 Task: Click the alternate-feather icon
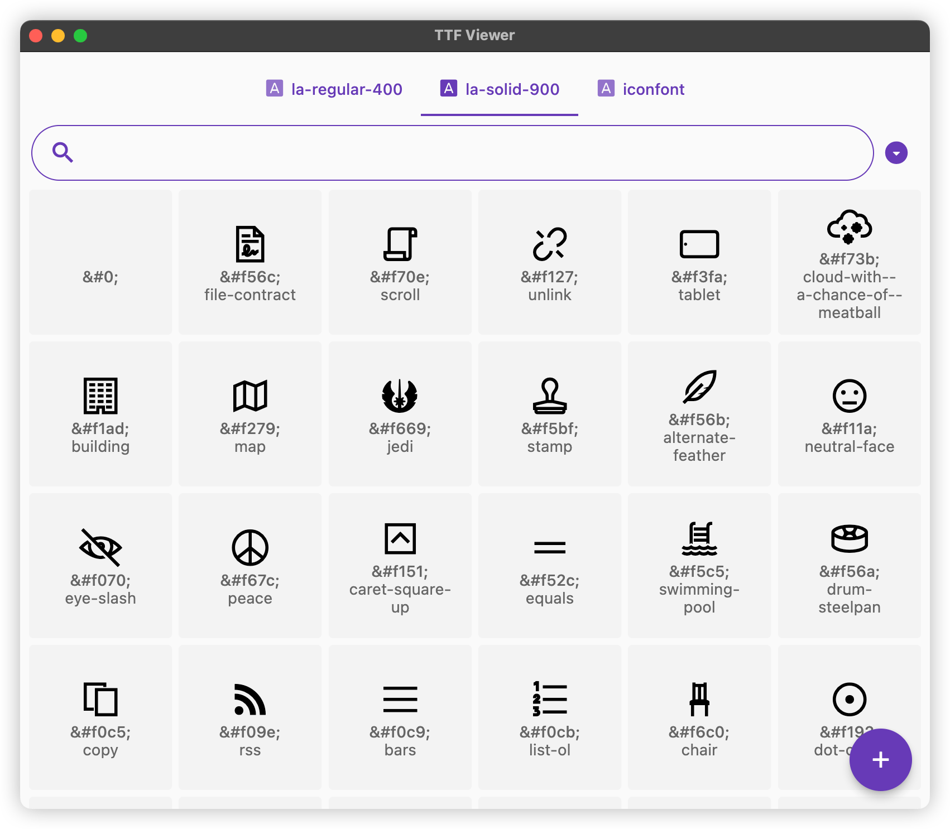[699, 387]
